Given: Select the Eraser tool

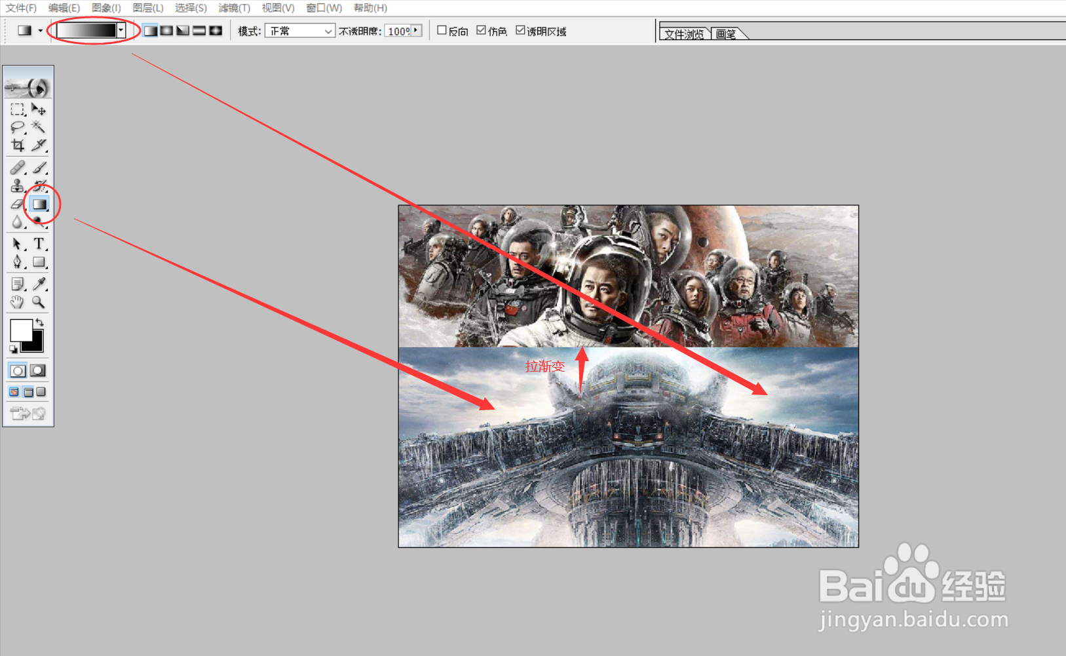Looking at the screenshot, I should pyautogui.click(x=18, y=204).
